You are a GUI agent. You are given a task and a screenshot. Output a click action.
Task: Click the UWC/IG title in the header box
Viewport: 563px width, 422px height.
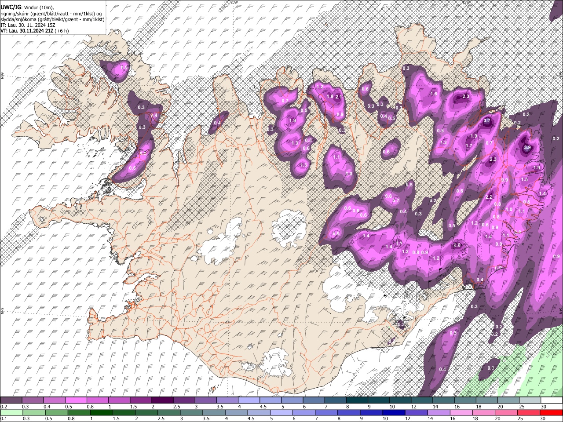coord(11,7)
